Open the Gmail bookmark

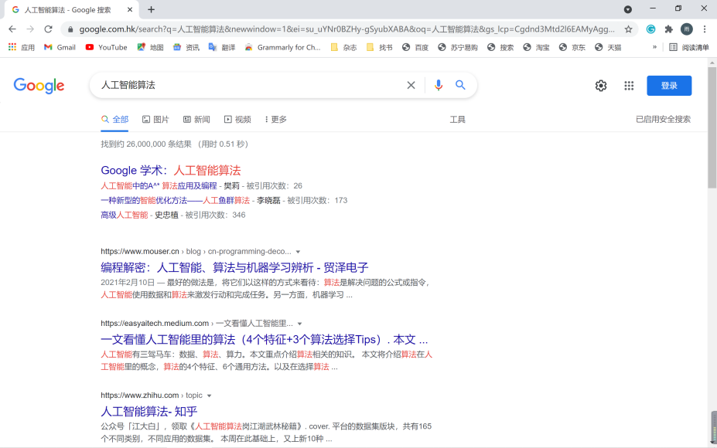[60, 47]
